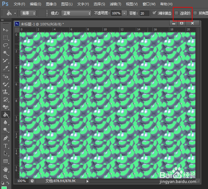208x189 pixels.
Task: Click the 容差 tolerance field showing 20
Action: coord(144,13)
